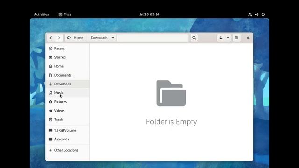Screen dimensions: 299x168
Task: Click the Trash bin icon
Action: (50, 119)
